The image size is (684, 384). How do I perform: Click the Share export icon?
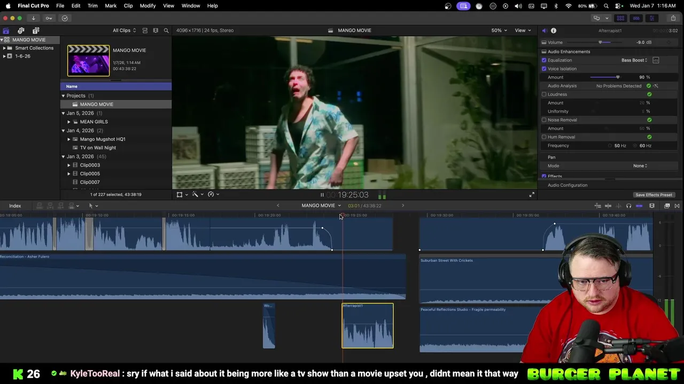click(x=673, y=18)
